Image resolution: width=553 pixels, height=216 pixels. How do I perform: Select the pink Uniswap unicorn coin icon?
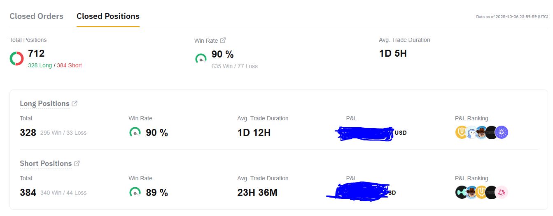(x=502, y=192)
